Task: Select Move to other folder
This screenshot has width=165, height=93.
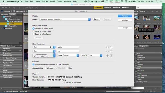Action: [34, 31]
